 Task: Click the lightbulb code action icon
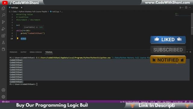(x=17, y=38)
